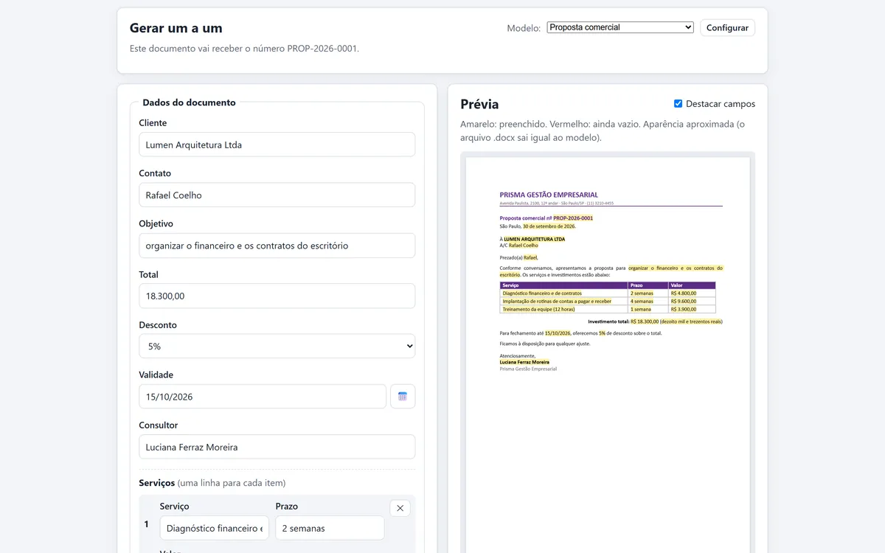Image resolution: width=885 pixels, height=553 pixels.
Task: Click the Amarelo: preenchido description text
Action: (603, 131)
